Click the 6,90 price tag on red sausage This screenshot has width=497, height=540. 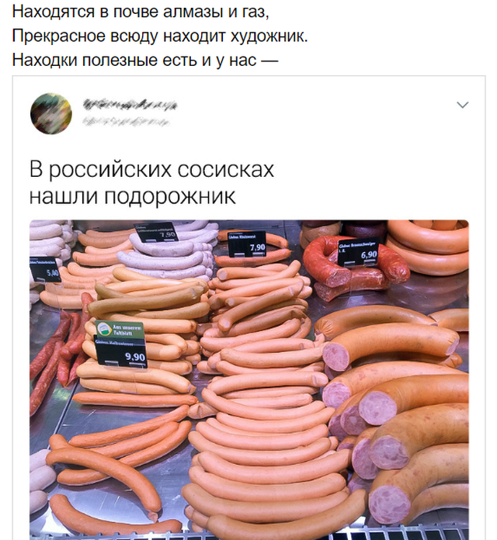coord(358,252)
